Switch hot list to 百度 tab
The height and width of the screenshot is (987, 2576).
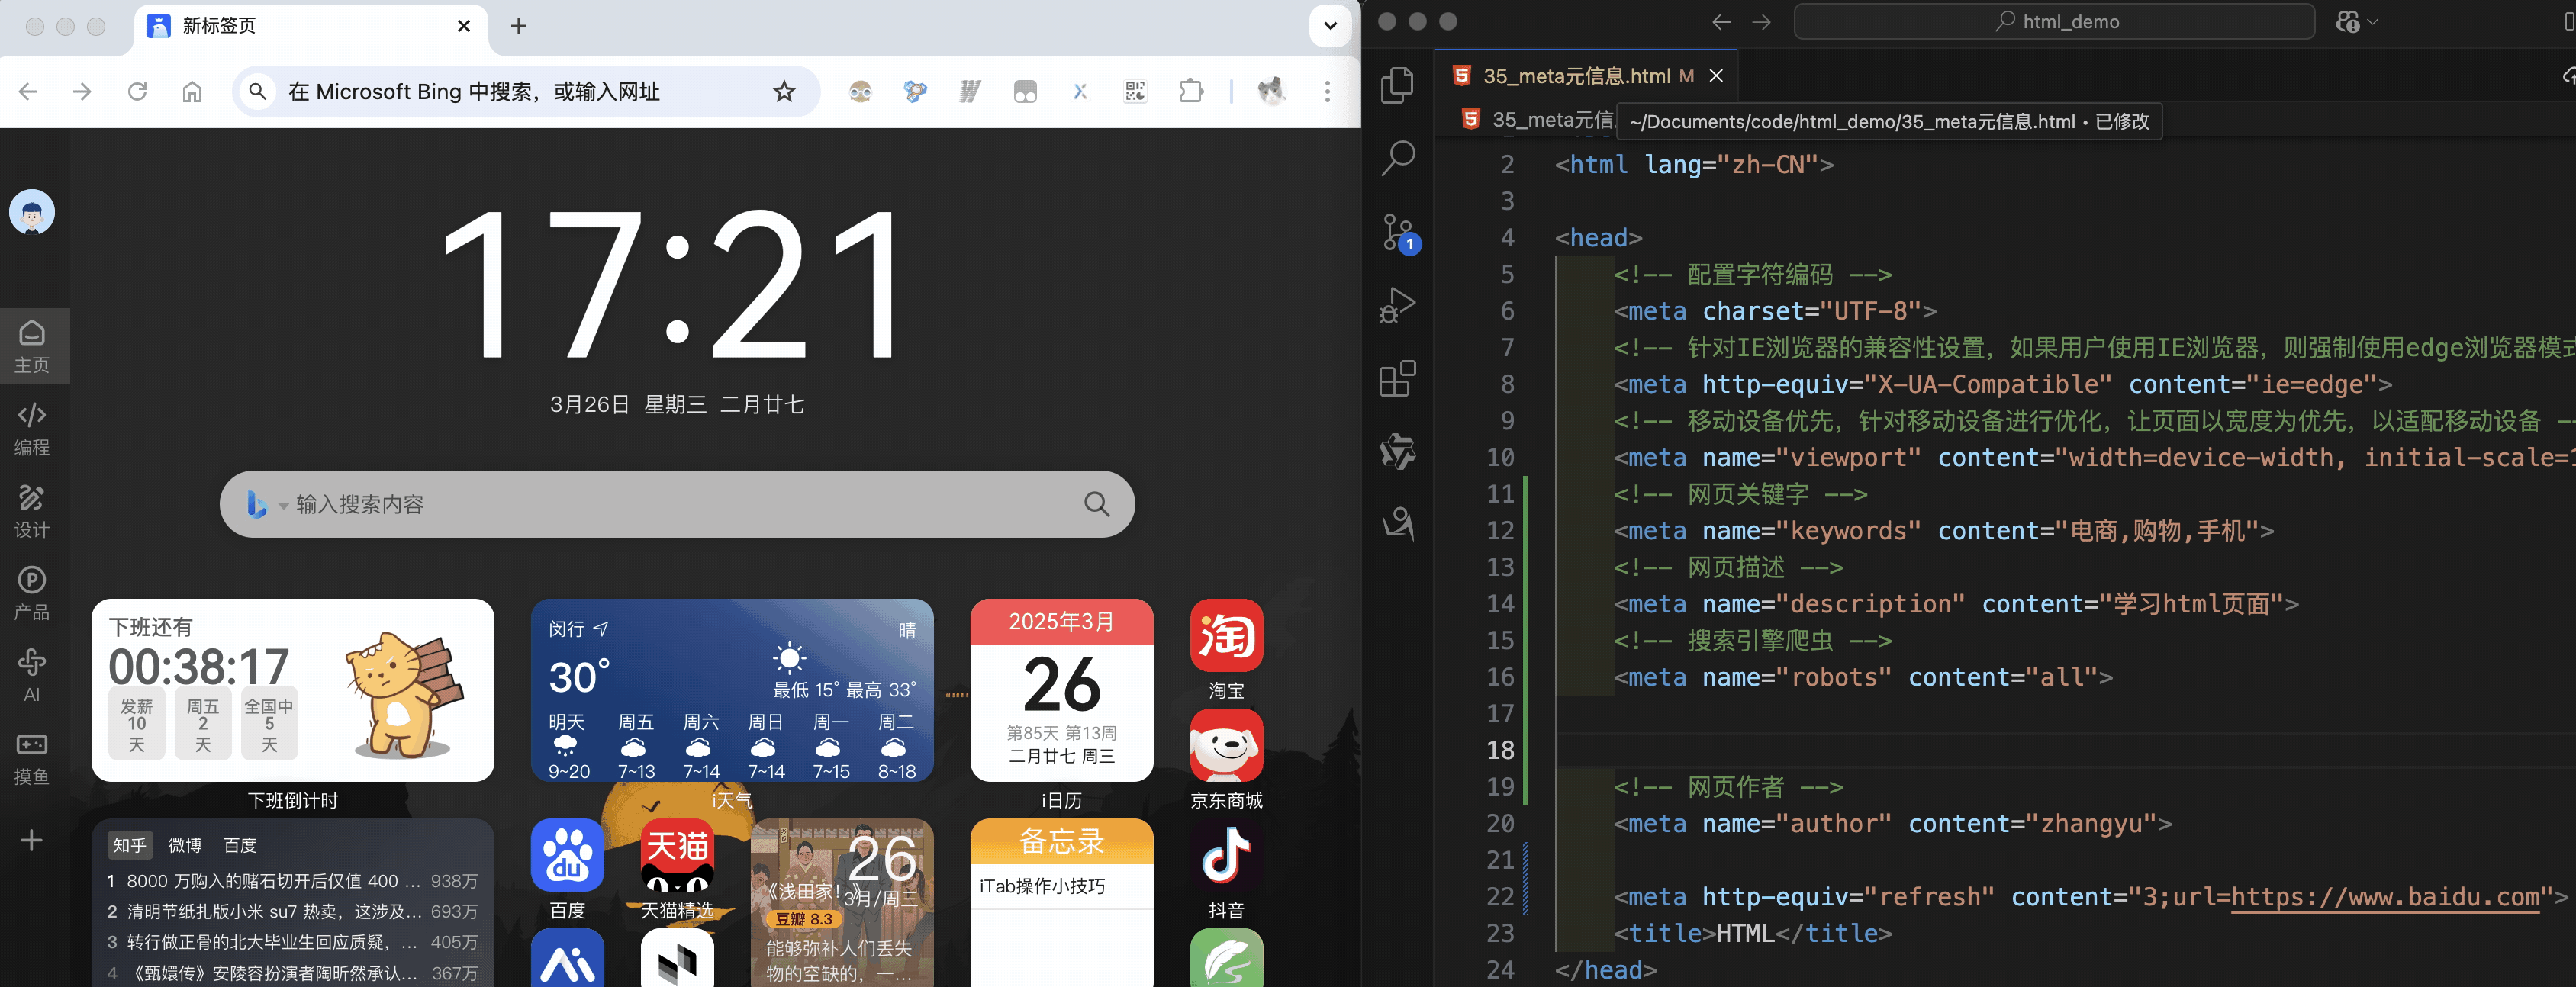[x=240, y=845]
